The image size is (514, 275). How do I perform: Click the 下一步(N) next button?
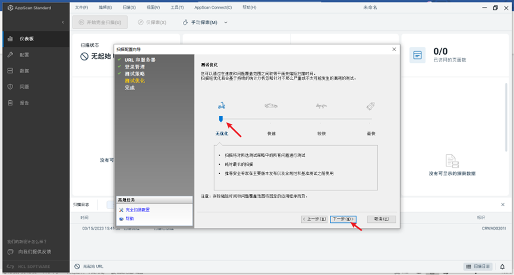pos(343,219)
